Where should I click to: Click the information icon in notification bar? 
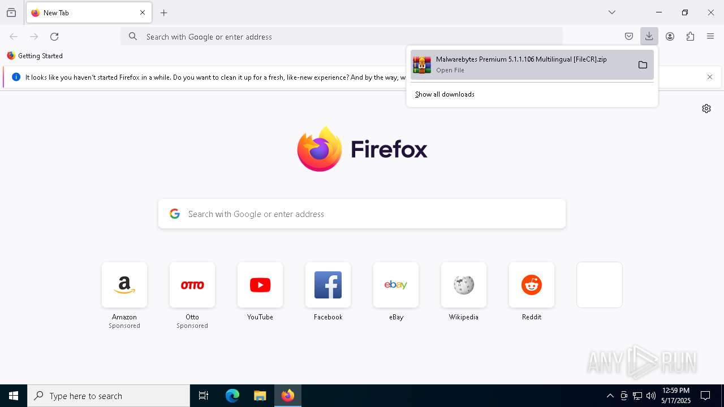[x=16, y=77]
